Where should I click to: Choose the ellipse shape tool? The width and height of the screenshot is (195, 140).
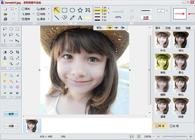point(72,10)
